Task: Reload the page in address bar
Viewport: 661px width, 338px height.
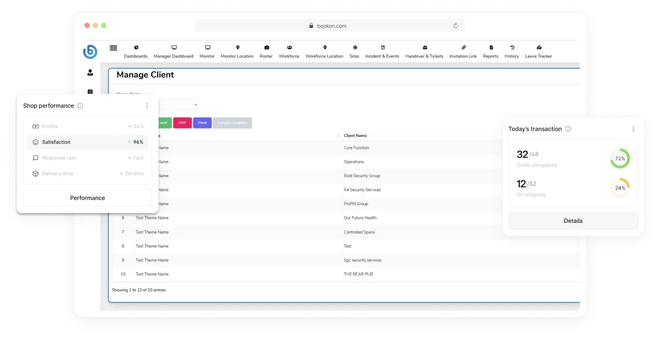Action: (456, 25)
